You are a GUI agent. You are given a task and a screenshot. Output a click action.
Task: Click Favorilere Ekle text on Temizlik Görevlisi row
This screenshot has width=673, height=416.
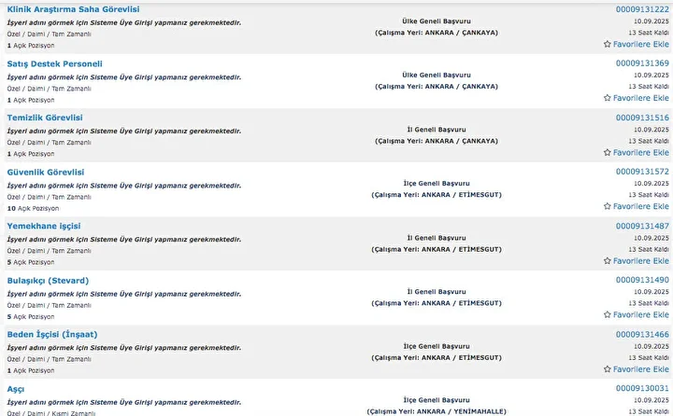click(641, 153)
